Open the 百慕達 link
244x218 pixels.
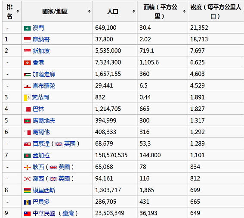pos(41,144)
